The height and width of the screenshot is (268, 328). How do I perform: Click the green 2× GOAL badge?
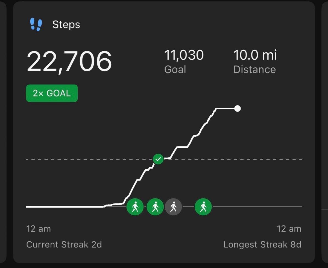[x=52, y=93]
